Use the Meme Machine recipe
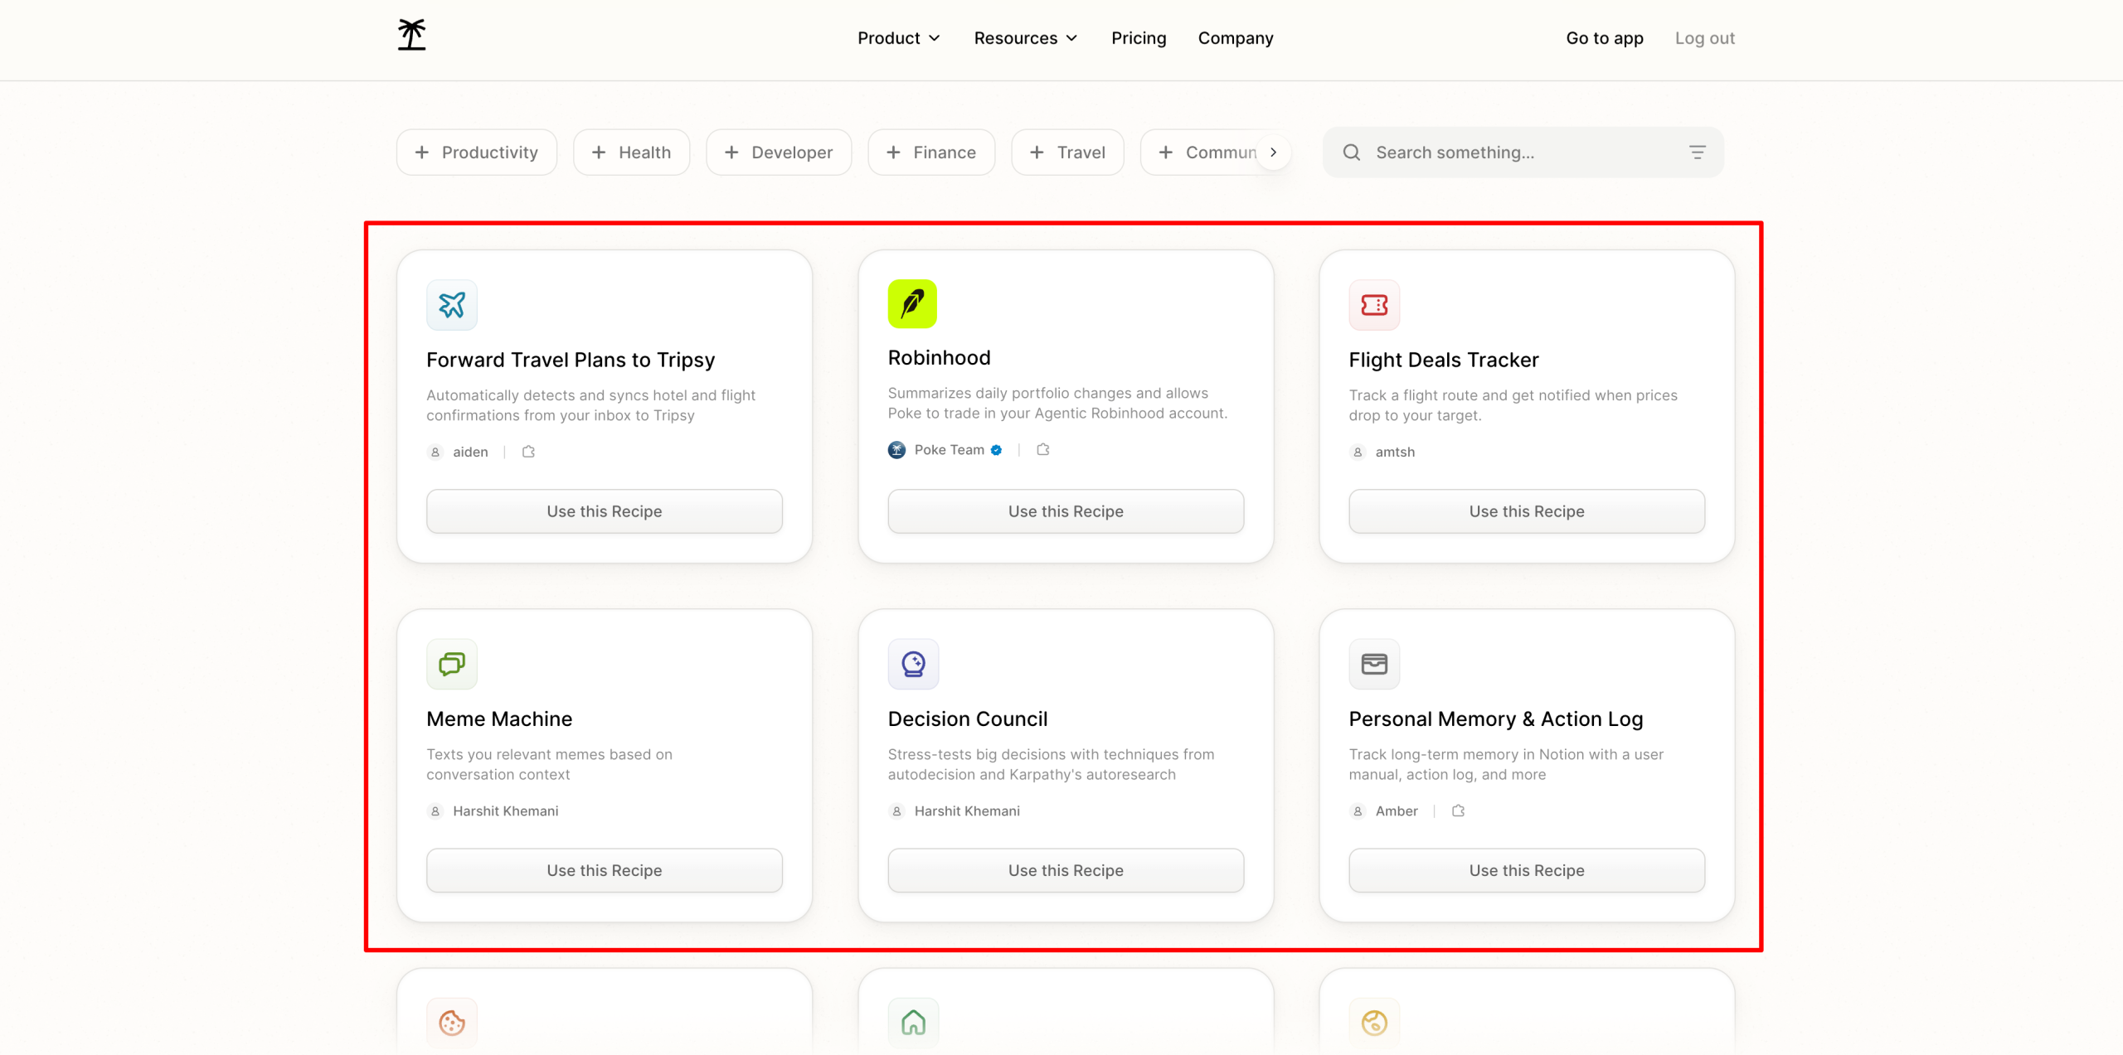Viewport: 2123px width, 1055px height. 605,870
